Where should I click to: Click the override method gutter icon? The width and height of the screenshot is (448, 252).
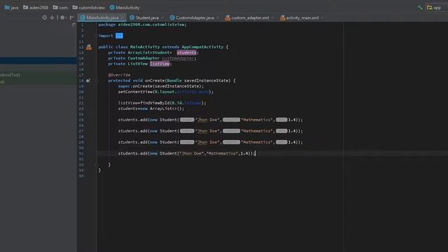(88, 80)
